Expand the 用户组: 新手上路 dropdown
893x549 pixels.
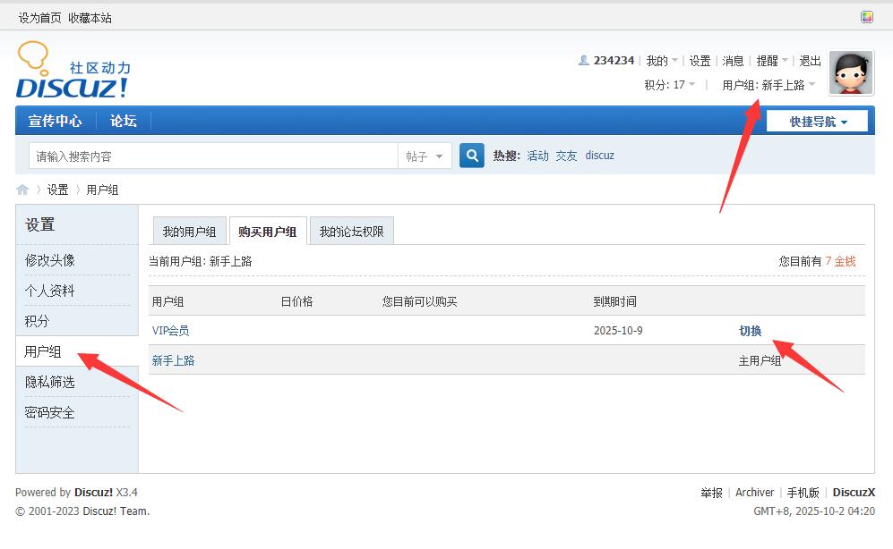pyautogui.click(x=768, y=85)
